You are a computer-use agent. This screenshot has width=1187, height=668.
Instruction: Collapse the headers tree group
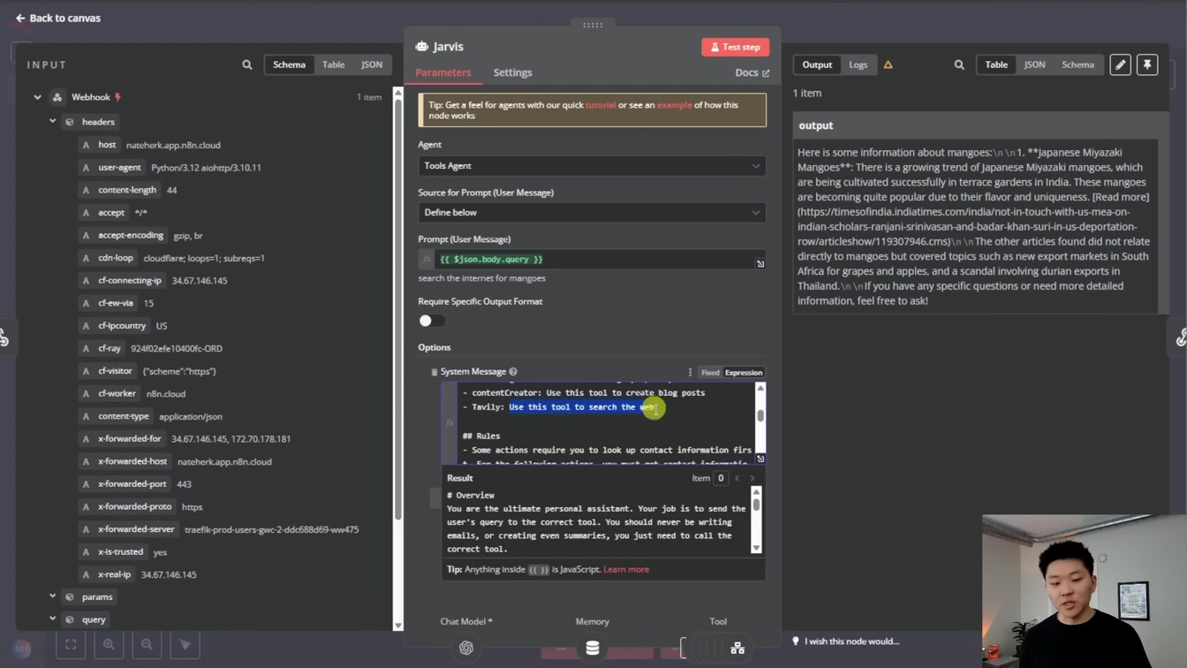tap(52, 122)
